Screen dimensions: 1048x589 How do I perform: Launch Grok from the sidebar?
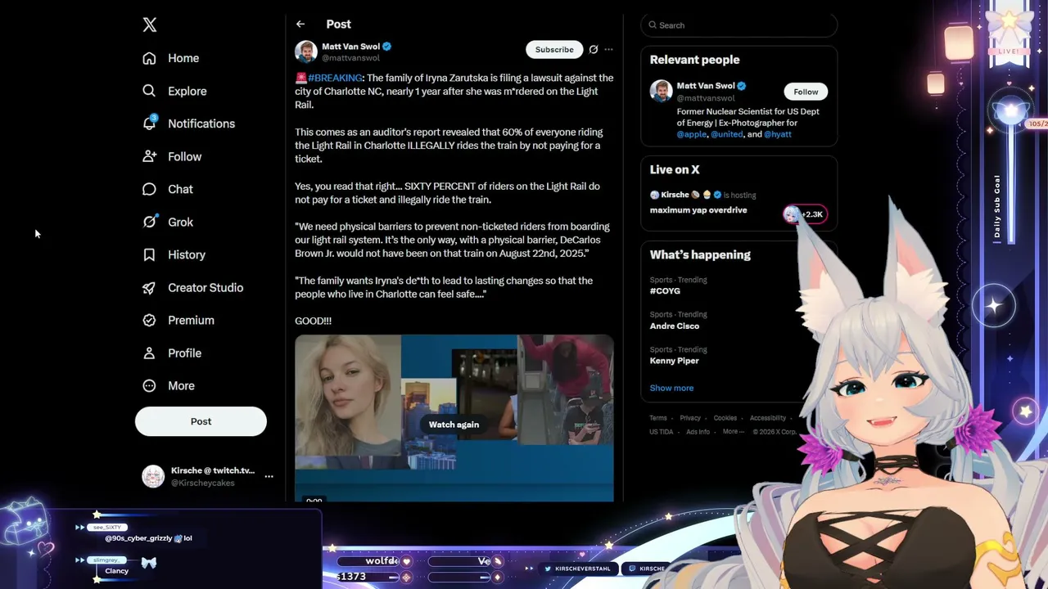[x=168, y=222]
